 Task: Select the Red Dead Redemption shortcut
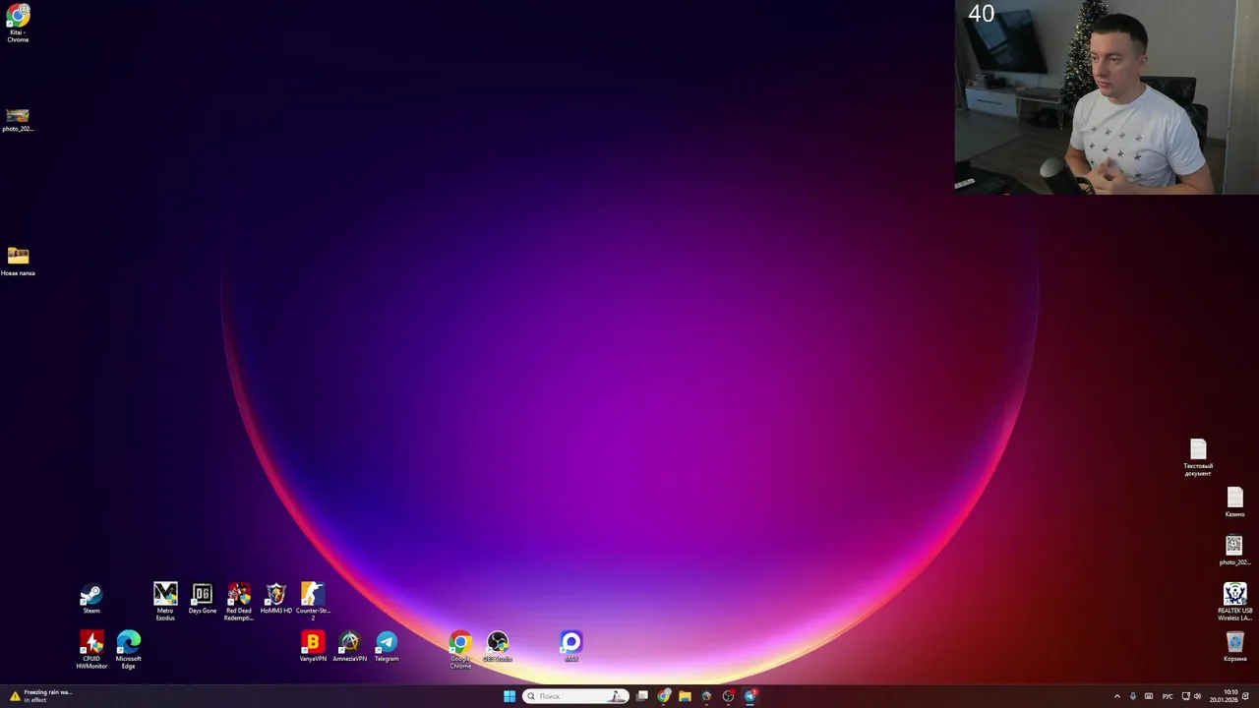click(239, 601)
